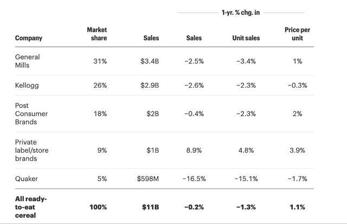Click the 1-yr. % chg. in label
Image resolution: width=347 pixels, height=224 pixels.
point(240,11)
